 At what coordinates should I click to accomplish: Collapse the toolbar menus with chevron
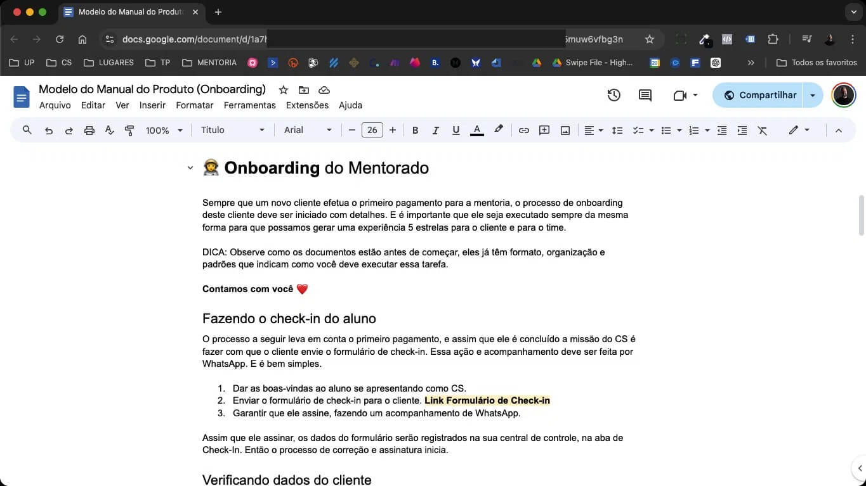pos(839,130)
